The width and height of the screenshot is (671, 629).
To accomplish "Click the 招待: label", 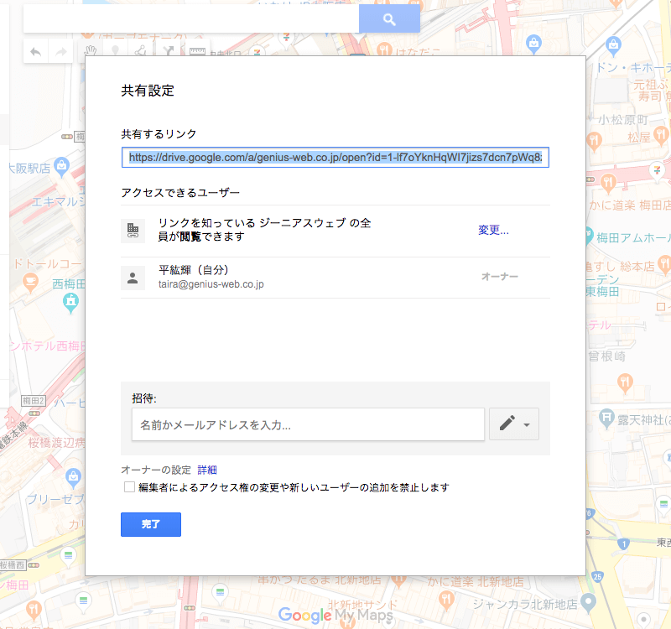I will [x=144, y=398].
